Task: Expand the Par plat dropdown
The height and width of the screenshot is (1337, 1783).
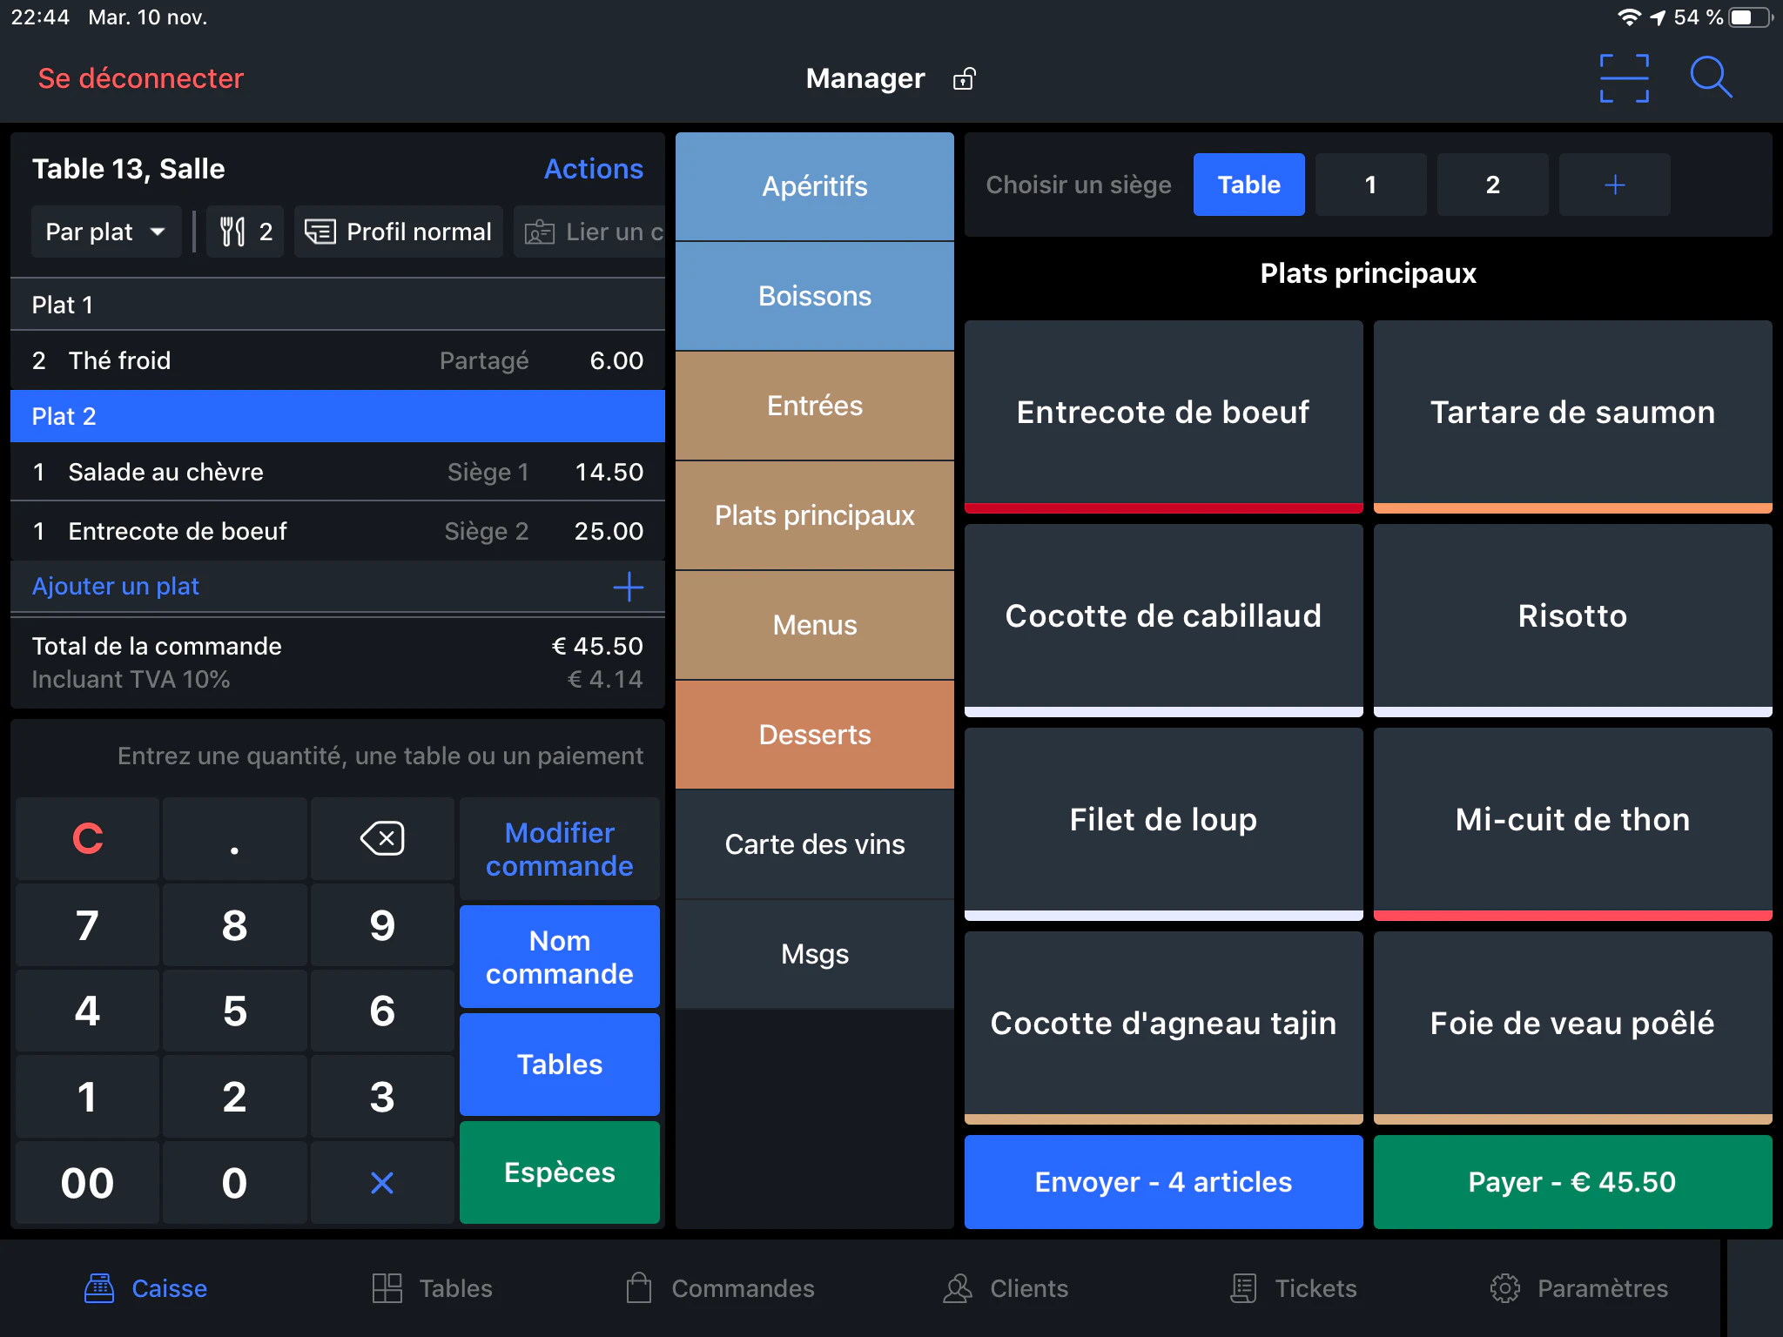Action: (x=106, y=232)
